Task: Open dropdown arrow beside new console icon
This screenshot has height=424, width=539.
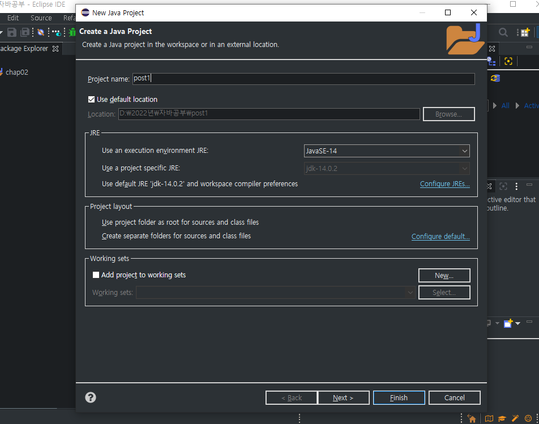Action: (517, 323)
